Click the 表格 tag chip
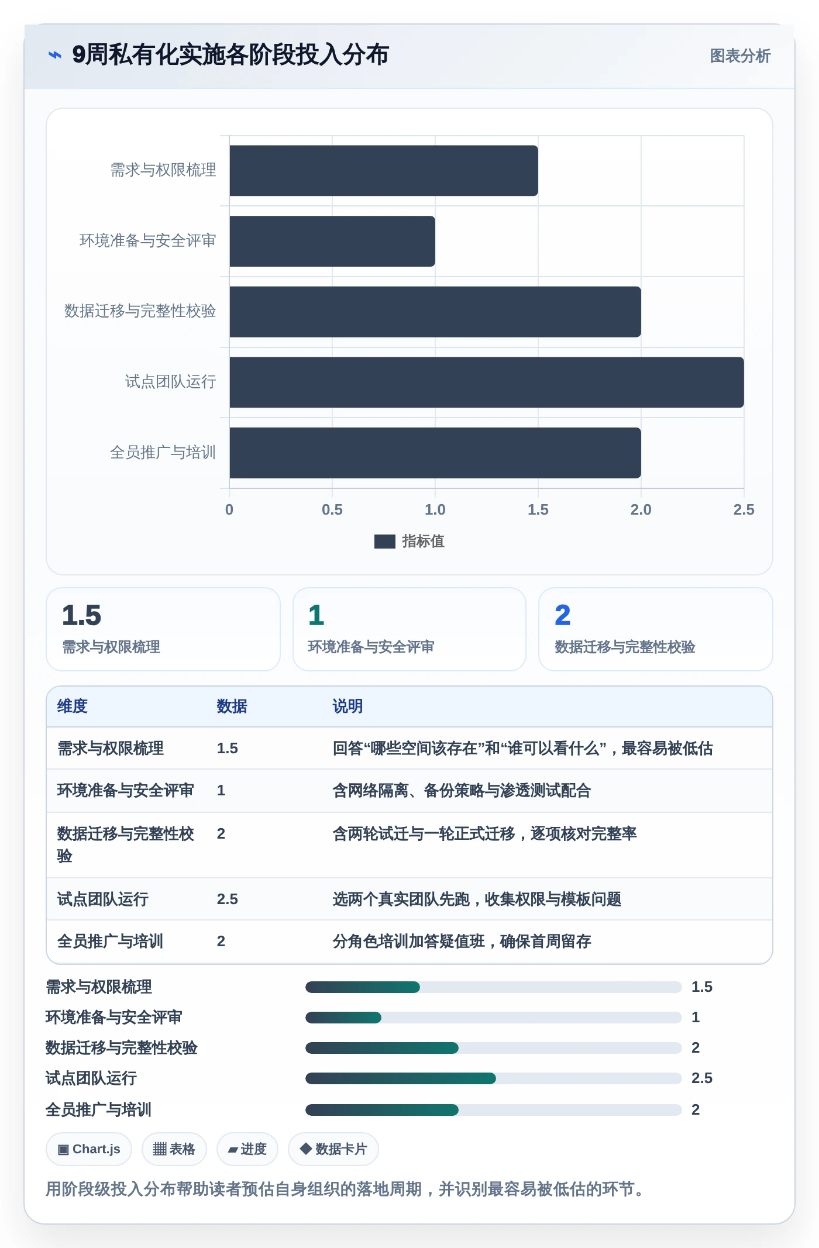The height and width of the screenshot is (1248, 819). click(x=174, y=1149)
